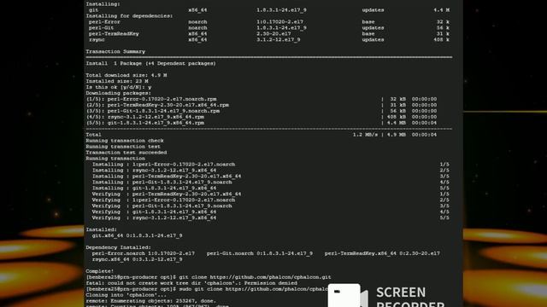547x307 pixels.
Task: Click the 'perl-TermReadKey' name in the dependencies table
Action: 114,34
